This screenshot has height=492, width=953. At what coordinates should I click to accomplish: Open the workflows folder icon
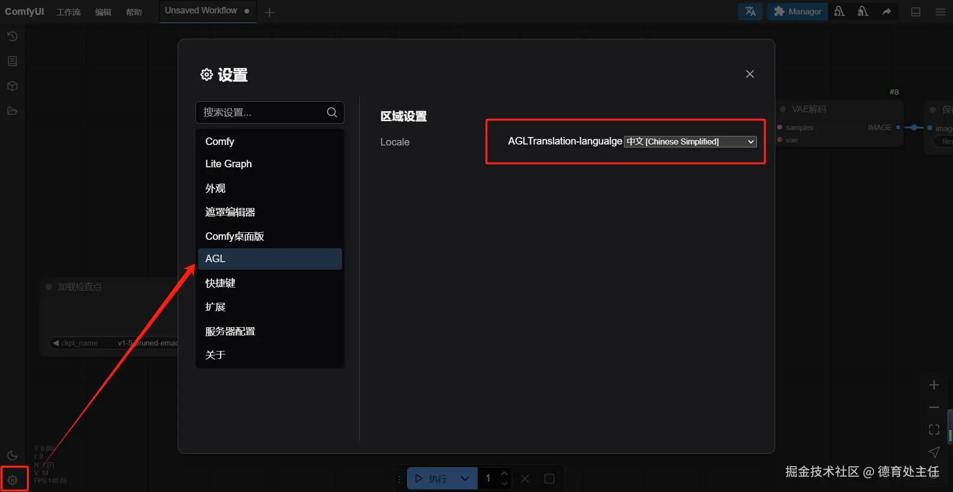tap(12, 111)
